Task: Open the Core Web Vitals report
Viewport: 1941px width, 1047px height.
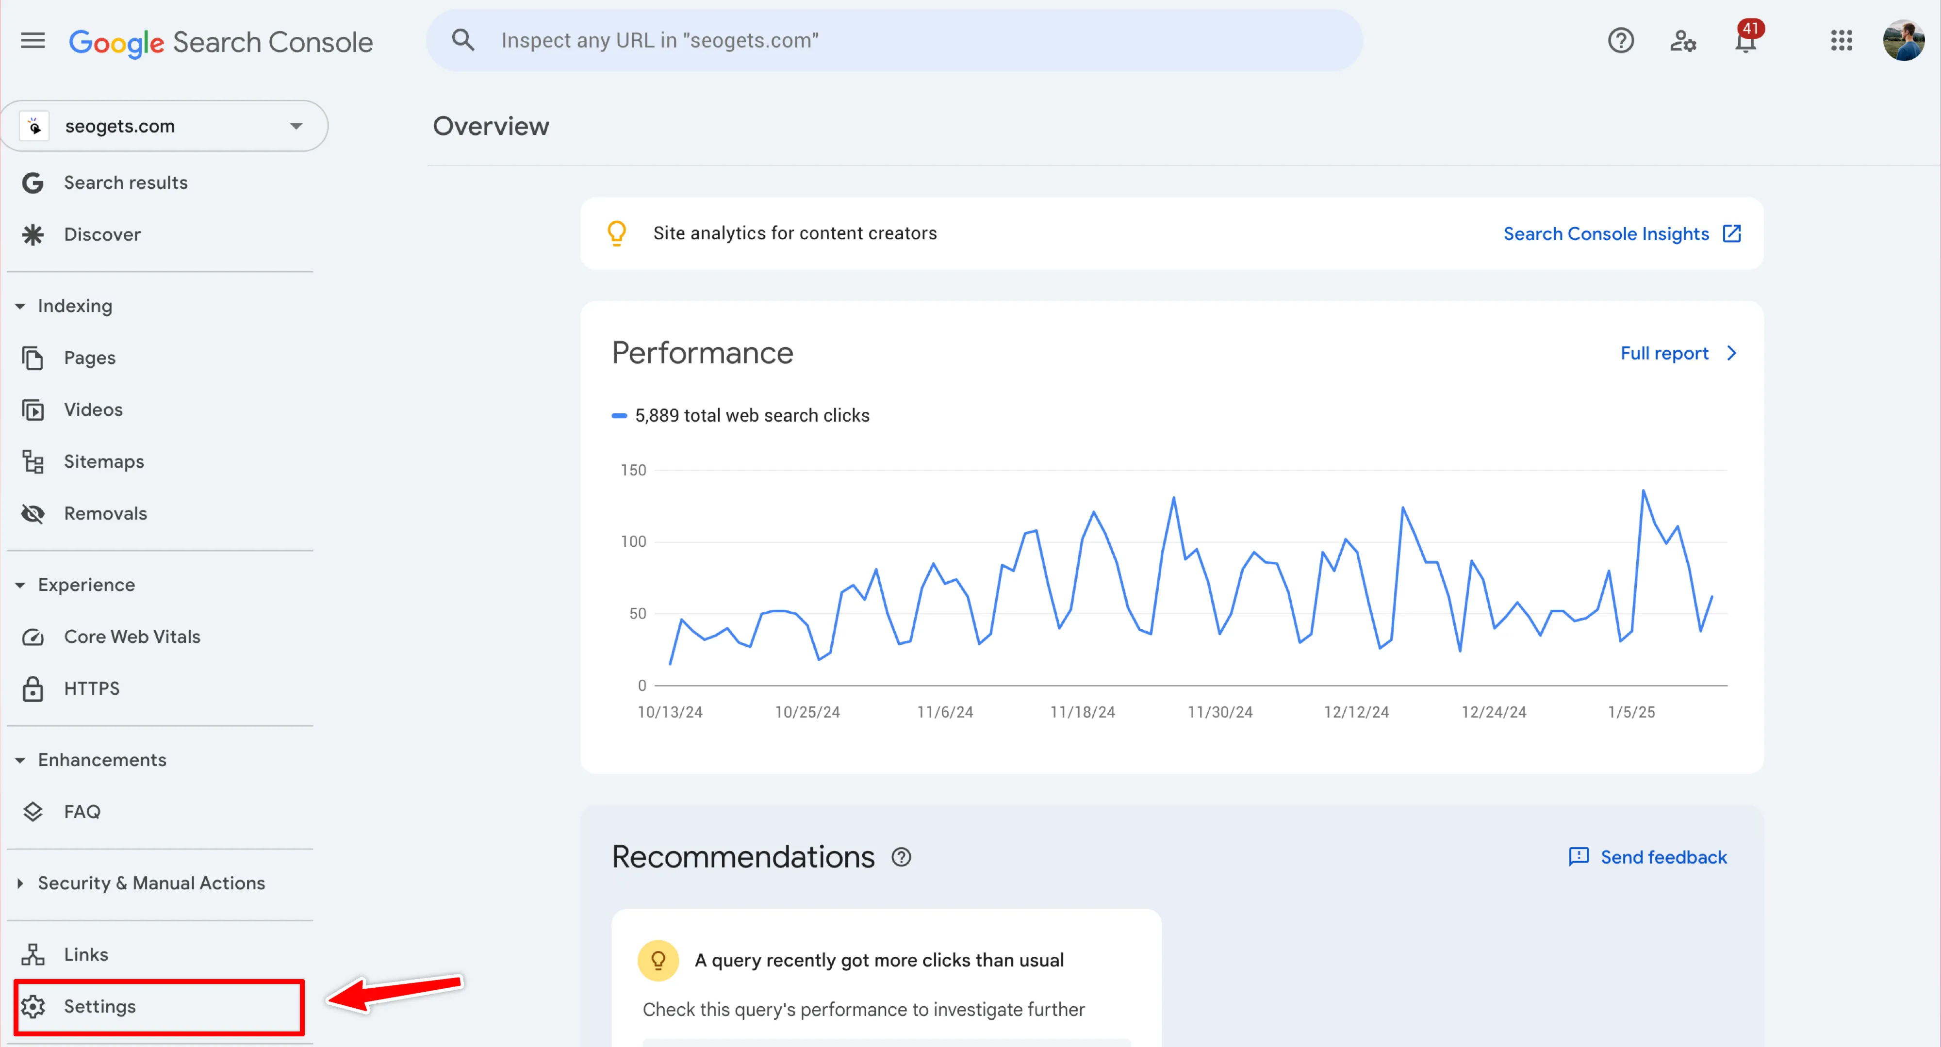Action: [132, 637]
